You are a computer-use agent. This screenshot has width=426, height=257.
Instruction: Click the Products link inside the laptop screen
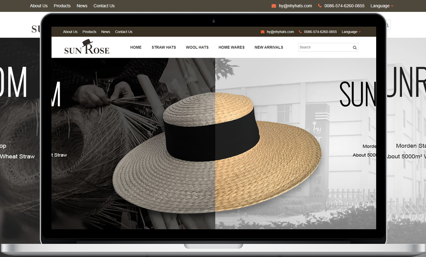[89, 32]
